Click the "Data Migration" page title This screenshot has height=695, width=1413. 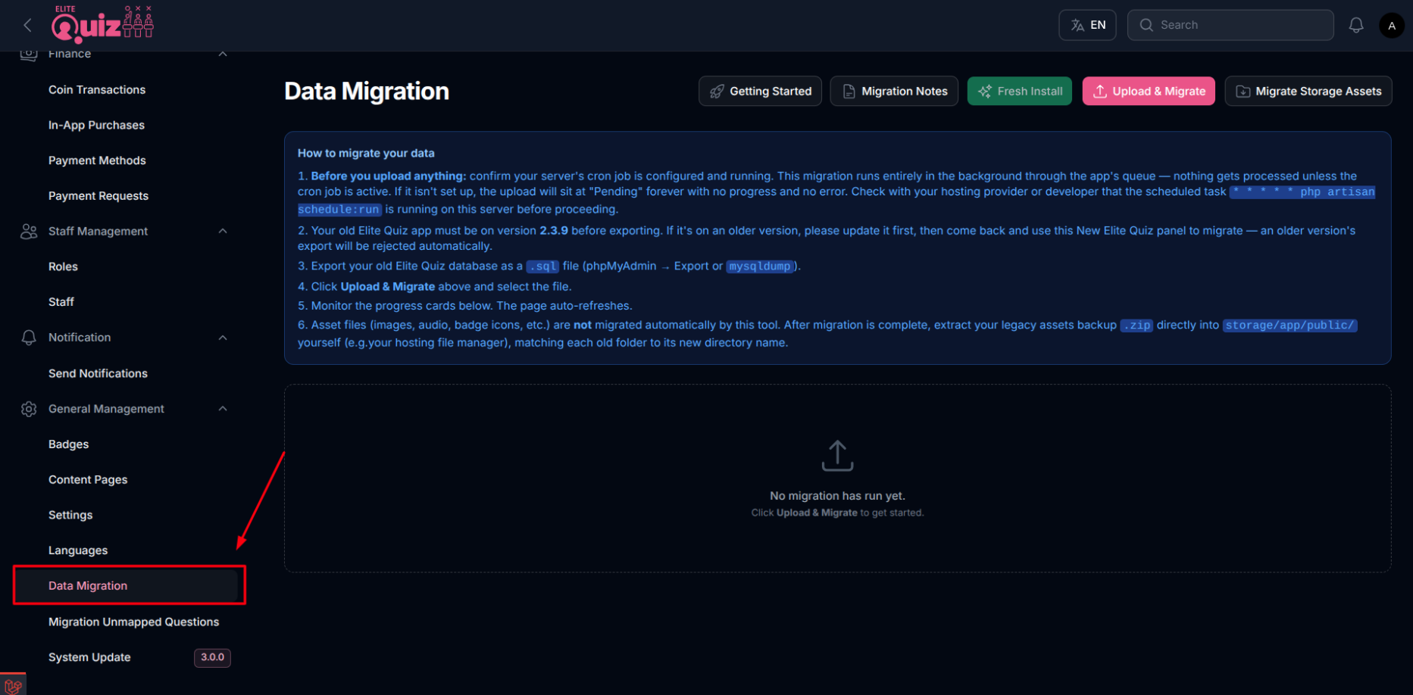point(367,91)
